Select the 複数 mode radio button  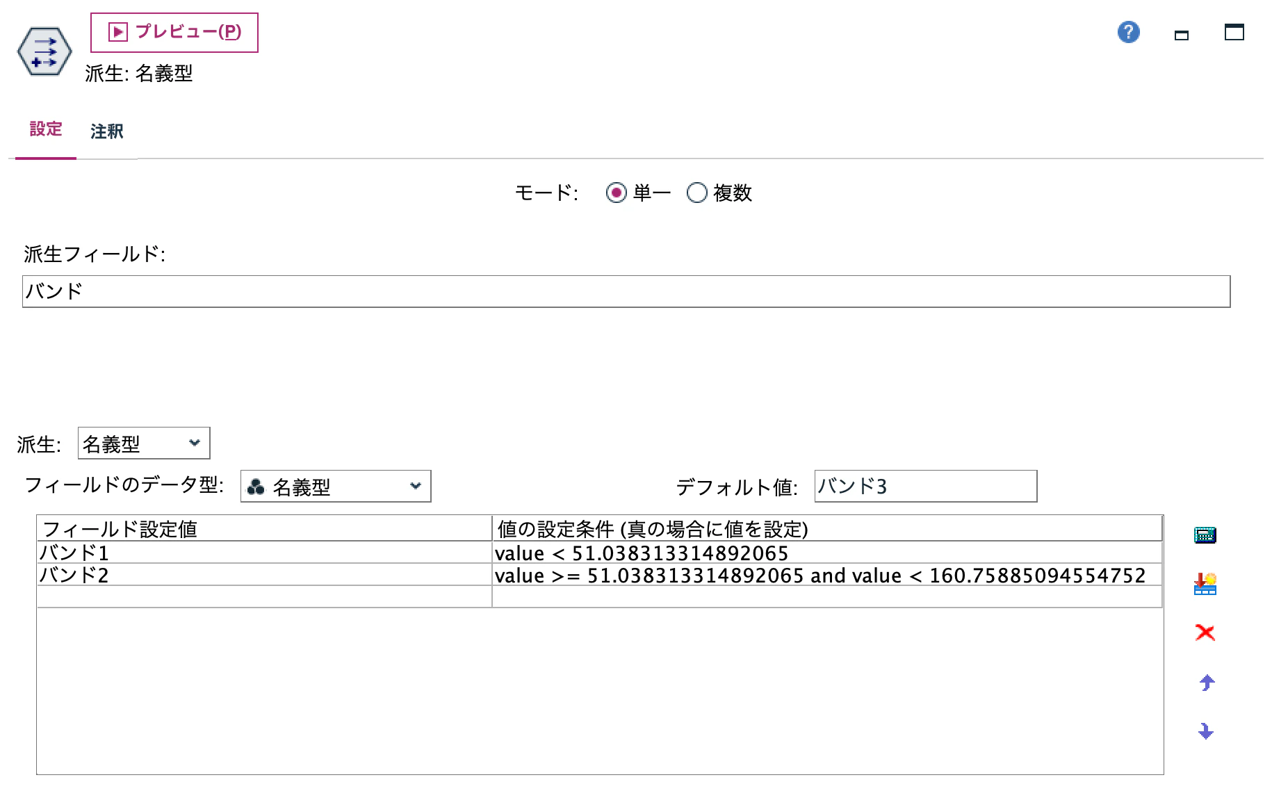pyautogui.click(x=697, y=193)
